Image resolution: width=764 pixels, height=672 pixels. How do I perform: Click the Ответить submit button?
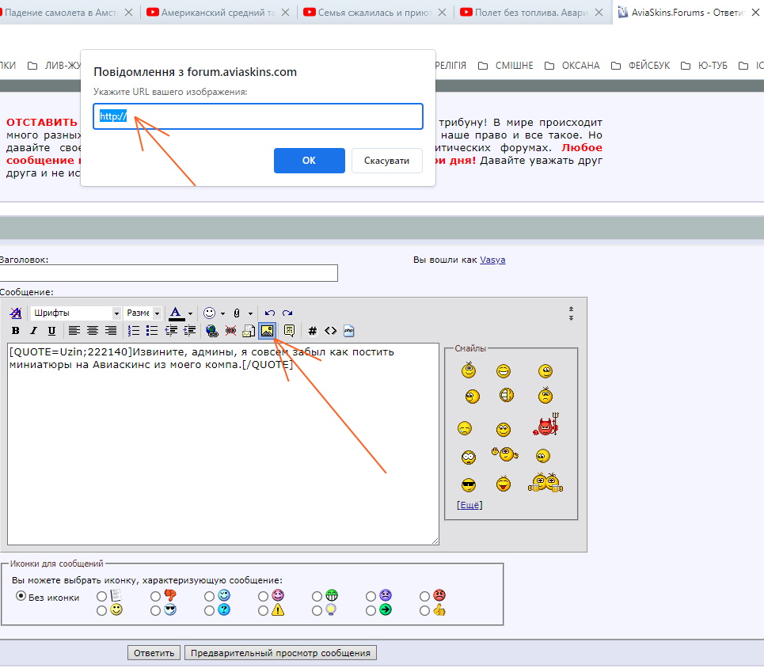click(154, 653)
